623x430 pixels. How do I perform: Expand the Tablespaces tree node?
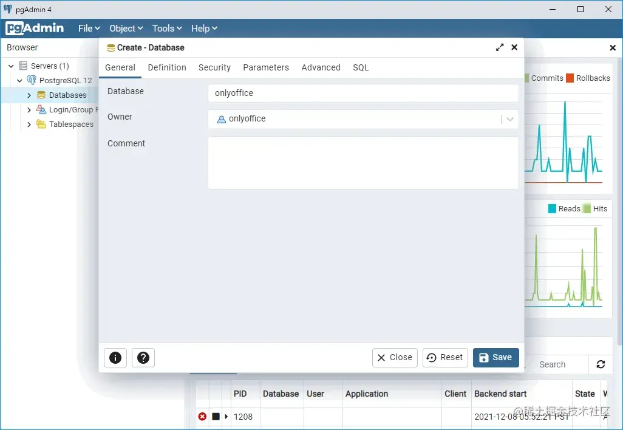pos(29,125)
